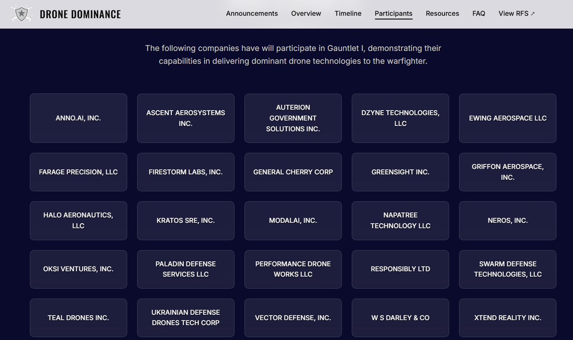The height and width of the screenshot is (340, 573).
Task: Select the W S Darley & Co card
Action: pyautogui.click(x=400, y=318)
